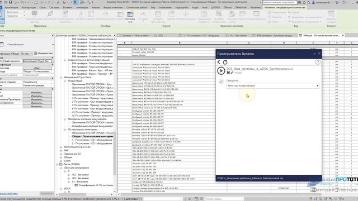Click the Показать все ribbon button
Image resolution: width=358 pixels, height=201 pixels.
(x=130, y=17)
